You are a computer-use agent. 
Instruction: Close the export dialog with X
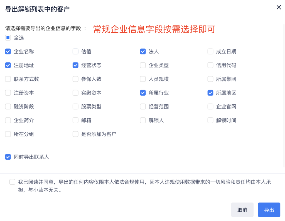[279, 8]
